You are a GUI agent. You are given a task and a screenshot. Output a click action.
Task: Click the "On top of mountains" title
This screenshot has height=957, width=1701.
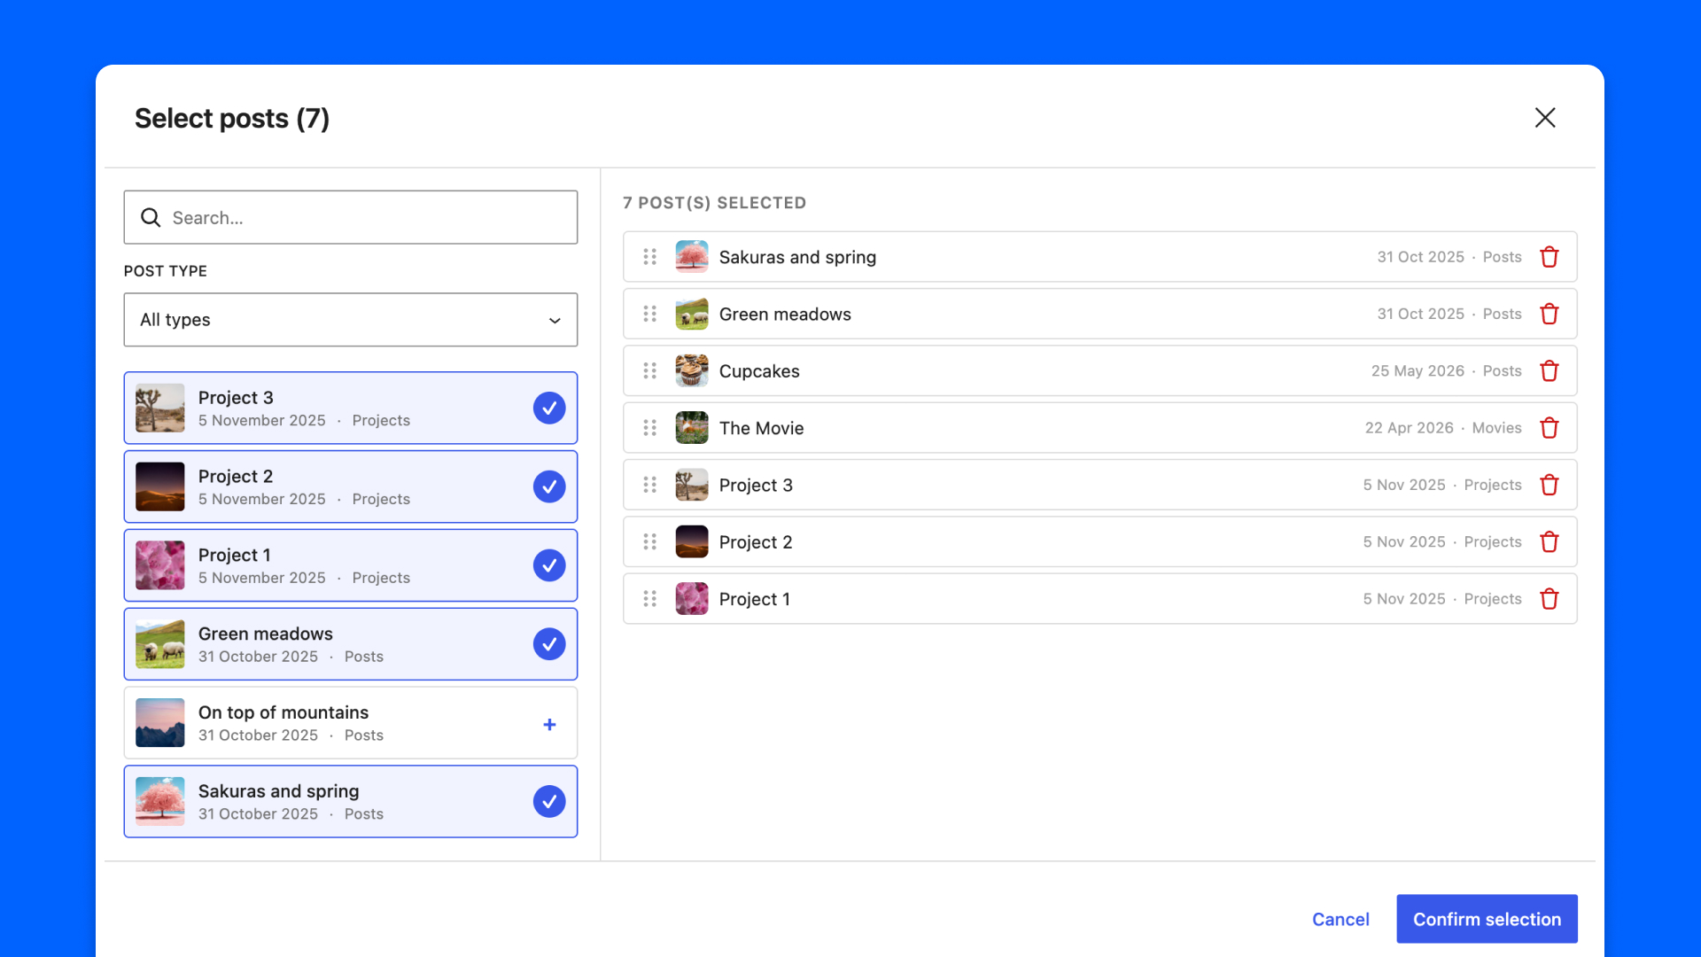pyautogui.click(x=283, y=712)
